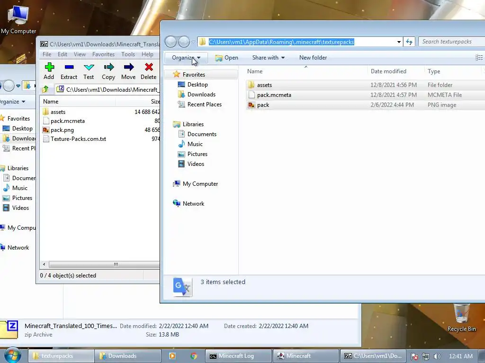
Task: Click the Move icon in 7-Zip
Action: (x=129, y=67)
